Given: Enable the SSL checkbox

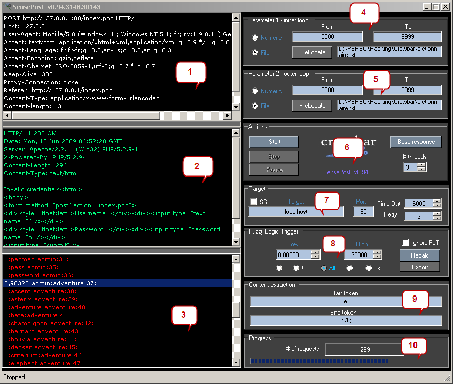Looking at the screenshot, I should [x=254, y=202].
